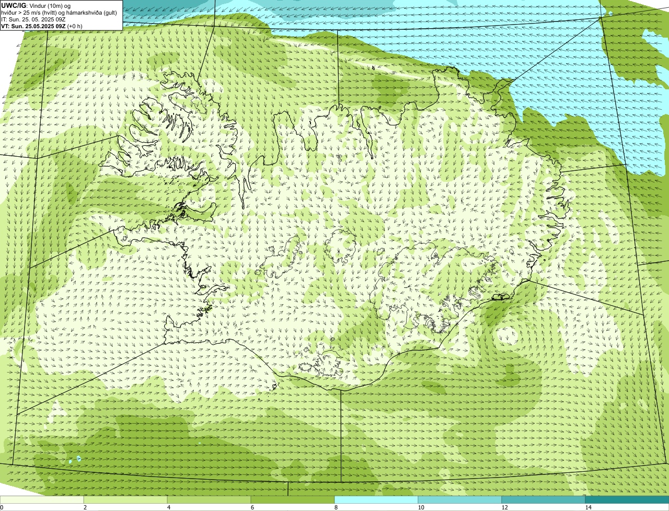Click the 12–14 m/s teal scale segment
The width and height of the screenshot is (669, 511).
(544, 500)
